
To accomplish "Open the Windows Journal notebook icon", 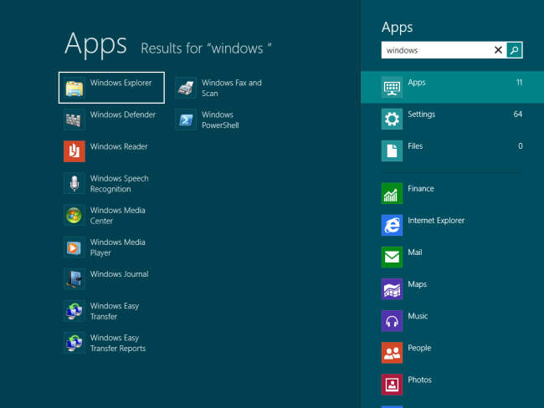I will (x=74, y=278).
